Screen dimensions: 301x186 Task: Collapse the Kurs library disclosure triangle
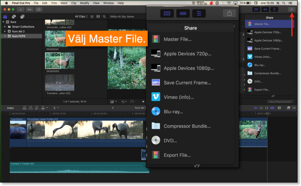point(3,22)
